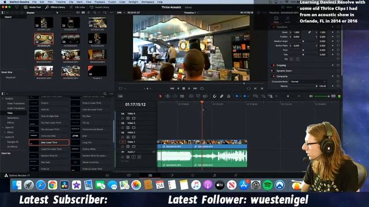Open the Video tab in Inspector

click(276, 20)
